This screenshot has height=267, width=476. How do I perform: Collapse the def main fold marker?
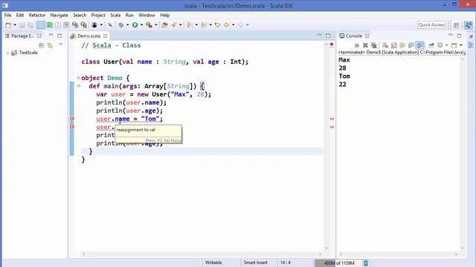(79, 86)
